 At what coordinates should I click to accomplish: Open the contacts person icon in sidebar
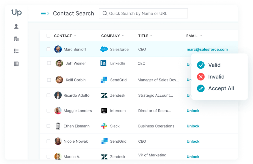16,26
